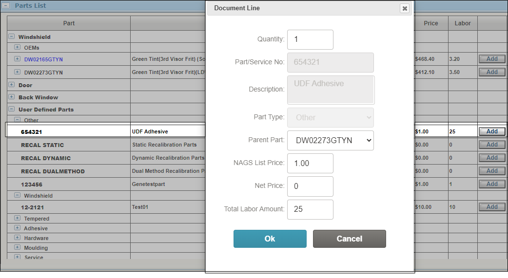Select the RECAL STATIC row label
Image resolution: width=508 pixels, height=278 pixels.
coord(42,145)
